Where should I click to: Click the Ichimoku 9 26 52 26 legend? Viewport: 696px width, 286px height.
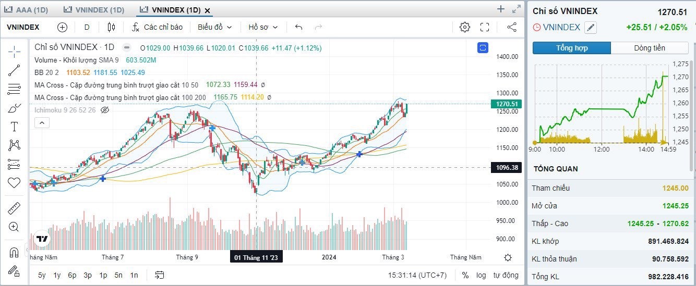coord(65,110)
